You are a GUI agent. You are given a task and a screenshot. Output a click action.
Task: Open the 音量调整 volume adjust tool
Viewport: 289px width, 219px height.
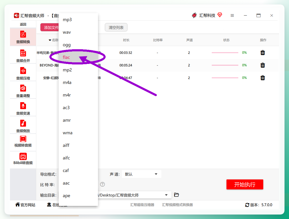23,91
